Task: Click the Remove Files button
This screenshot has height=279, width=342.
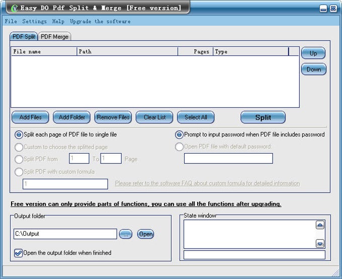Action: click(113, 117)
